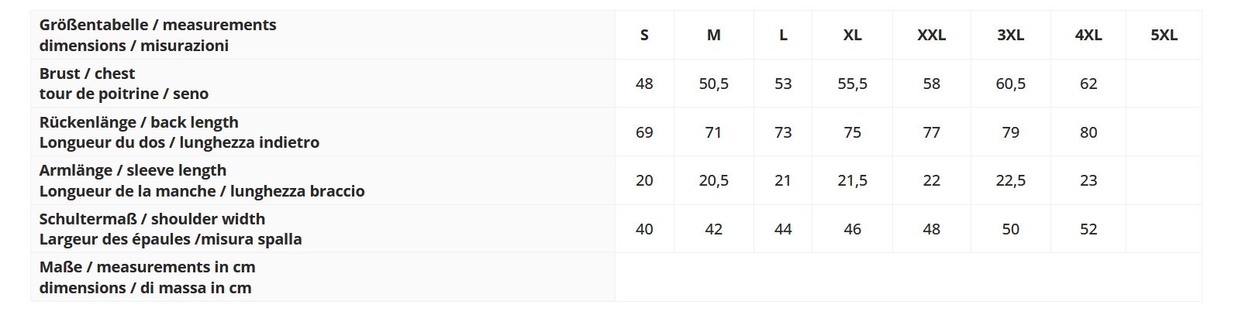Select the XXL size header cell

tap(931, 35)
